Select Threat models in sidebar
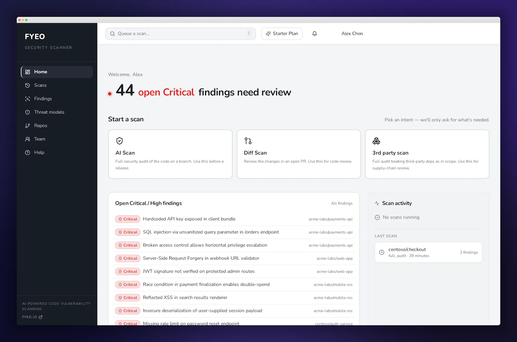This screenshot has width=517, height=342. [57, 112]
